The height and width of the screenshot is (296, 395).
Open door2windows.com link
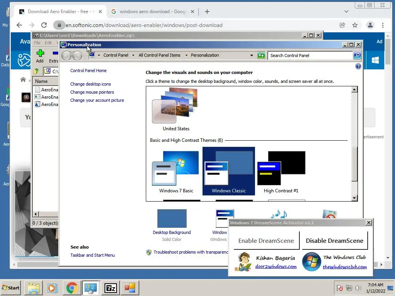click(276, 266)
